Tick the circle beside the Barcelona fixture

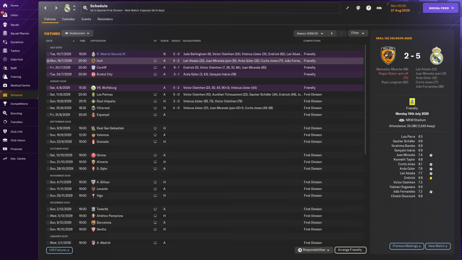pos(48,222)
